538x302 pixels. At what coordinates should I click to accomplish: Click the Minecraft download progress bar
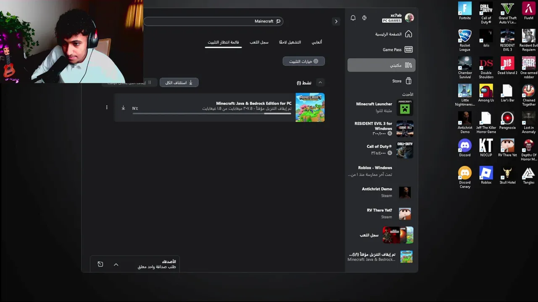tap(212, 113)
